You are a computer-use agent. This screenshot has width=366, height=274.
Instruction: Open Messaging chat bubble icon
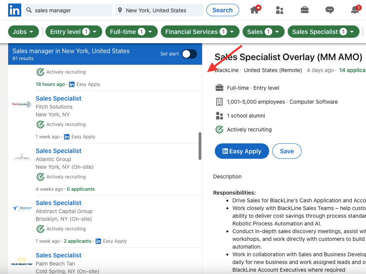tap(330, 10)
